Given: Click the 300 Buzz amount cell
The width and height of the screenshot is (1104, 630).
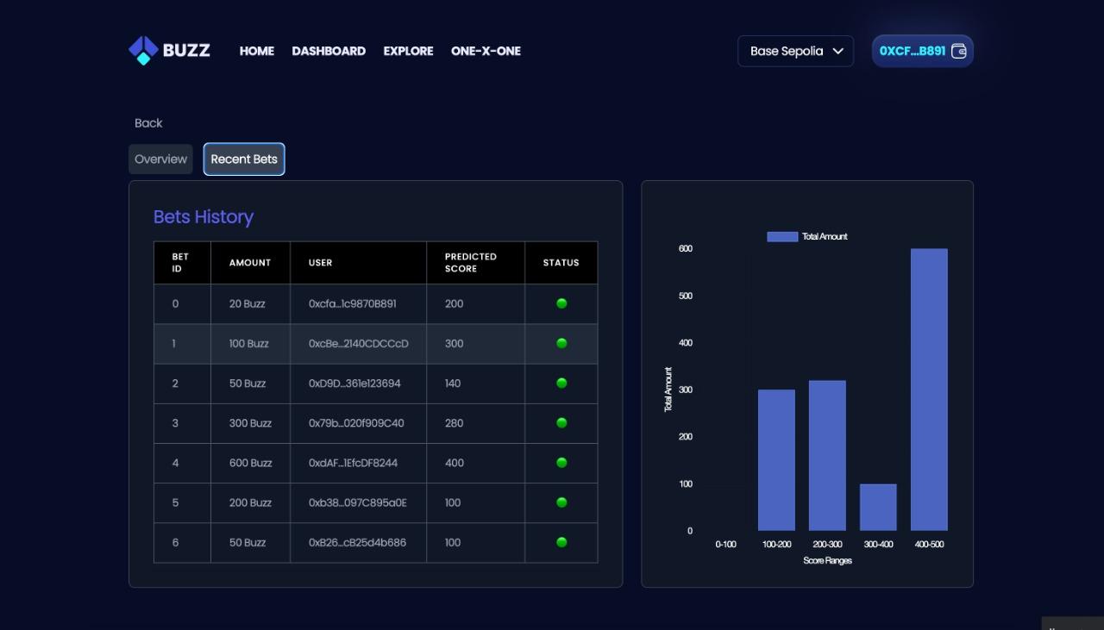Looking at the screenshot, I should (250, 423).
